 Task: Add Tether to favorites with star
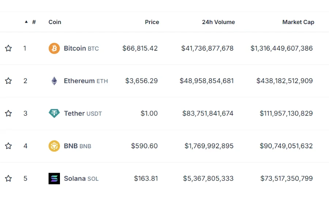8,113
